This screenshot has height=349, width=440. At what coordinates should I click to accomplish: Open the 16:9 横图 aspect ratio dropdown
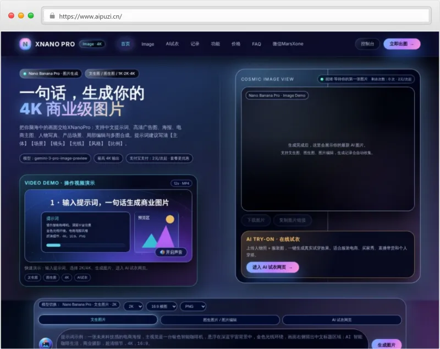[x=162, y=306]
